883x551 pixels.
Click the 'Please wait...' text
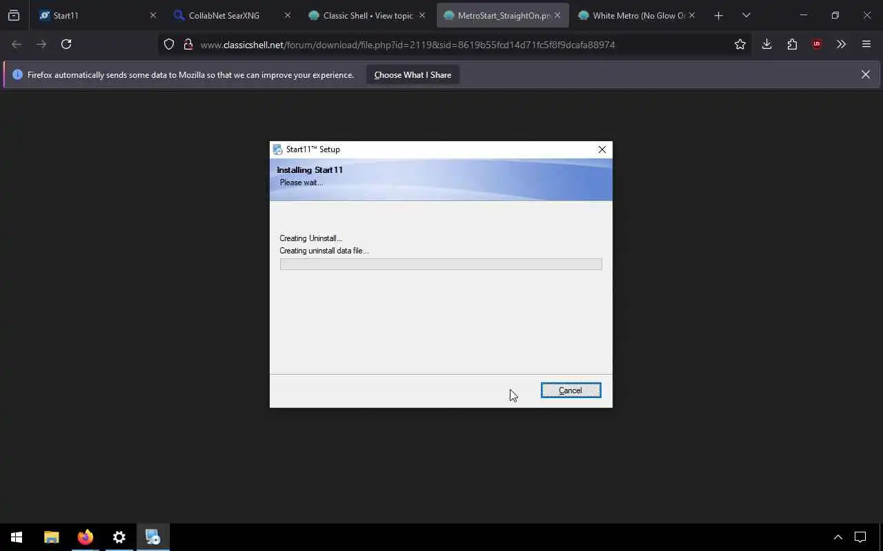click(301, 183)
